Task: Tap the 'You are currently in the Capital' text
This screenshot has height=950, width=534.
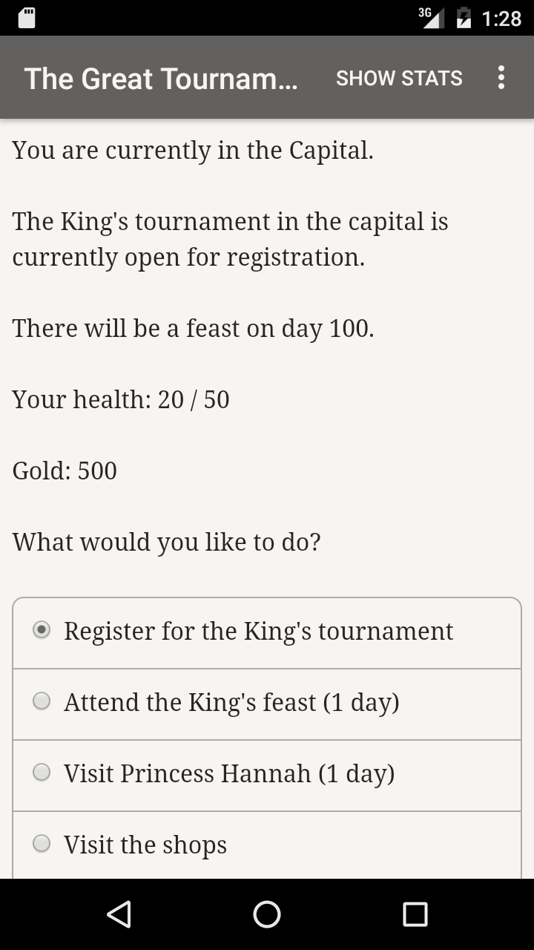Action: [193, 150]
